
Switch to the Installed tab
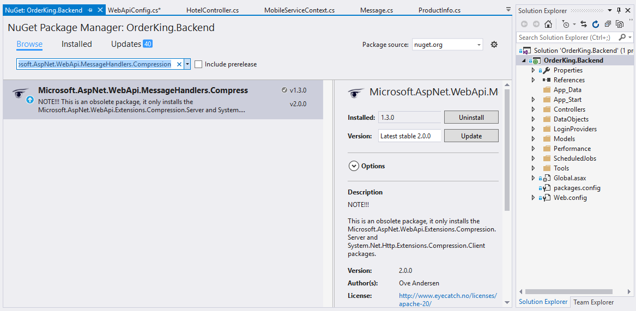[77, 44]
